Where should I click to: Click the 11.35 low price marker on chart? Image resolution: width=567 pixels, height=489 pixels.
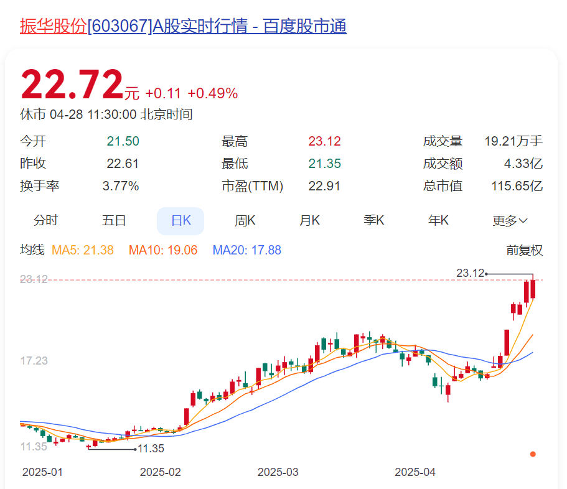point(151,449)
